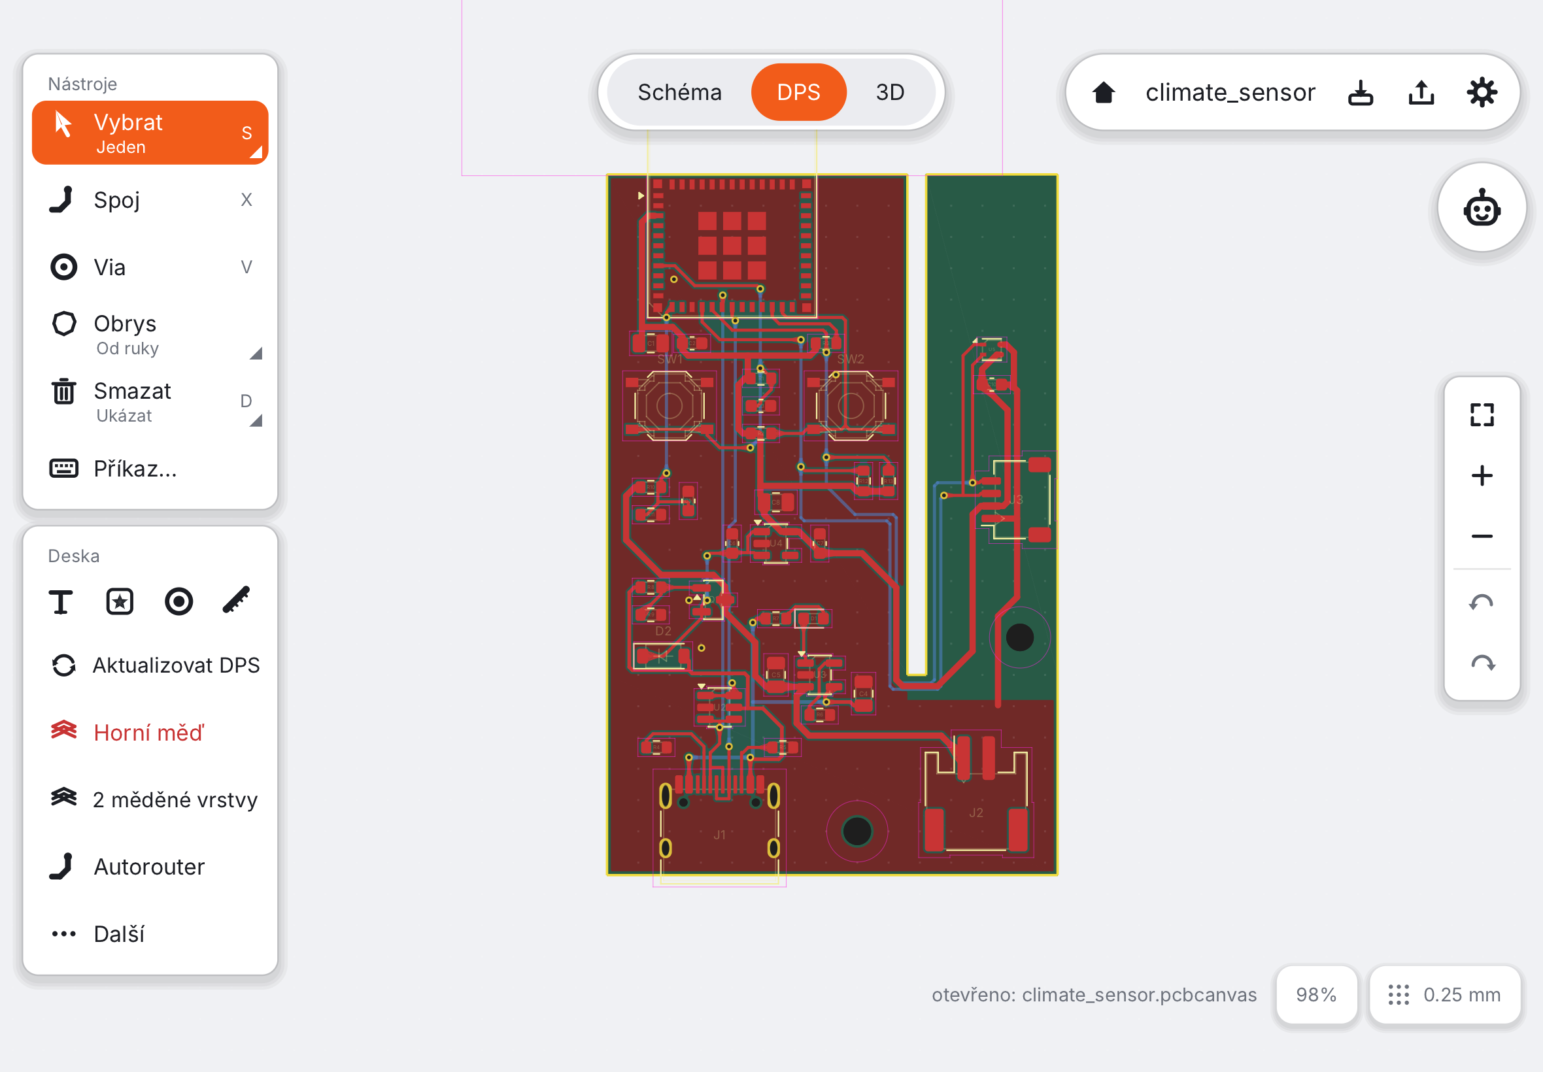1543x1072 pixels.
Task: Zoom in with the plus button
Action: point(1482,476)
